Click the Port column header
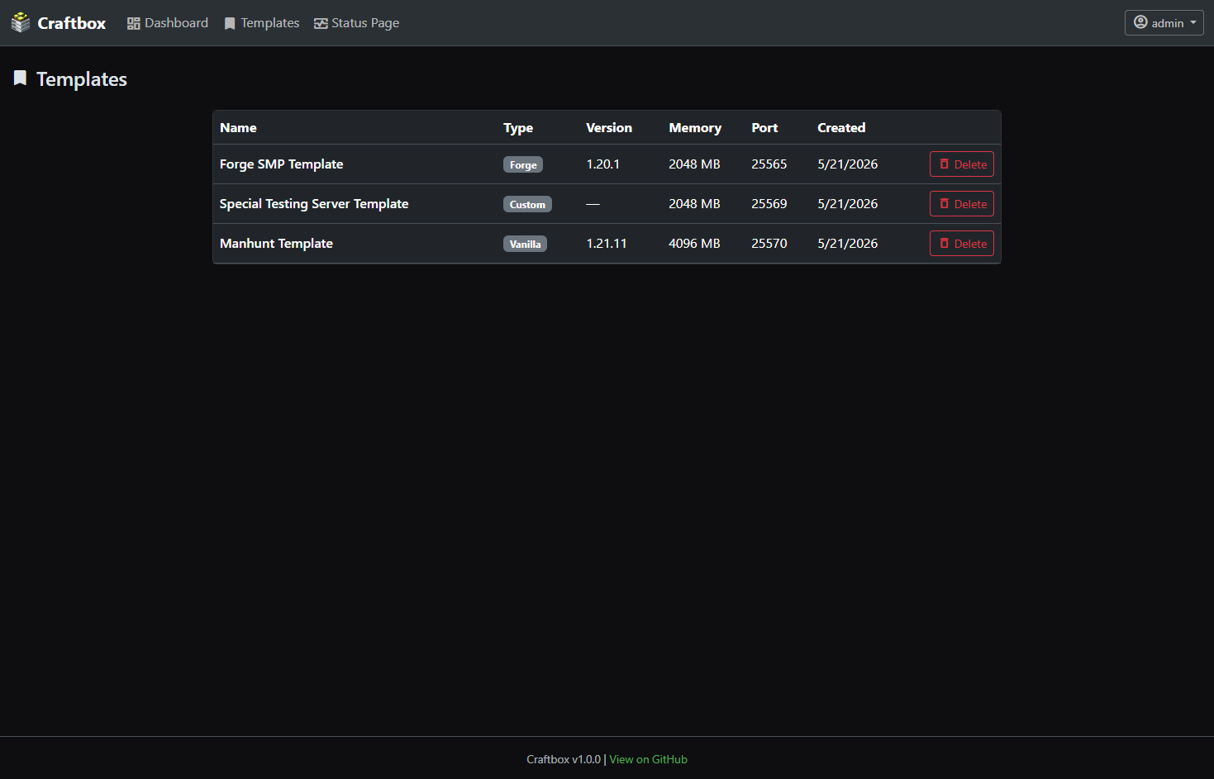The width and height of the screenshot is (1214, 779). pyautogui.click(x=764, y=128)
